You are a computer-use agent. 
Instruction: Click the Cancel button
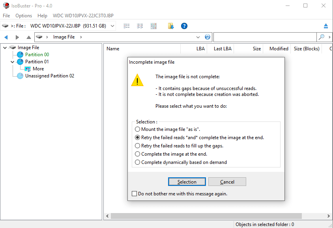point(227,182)
